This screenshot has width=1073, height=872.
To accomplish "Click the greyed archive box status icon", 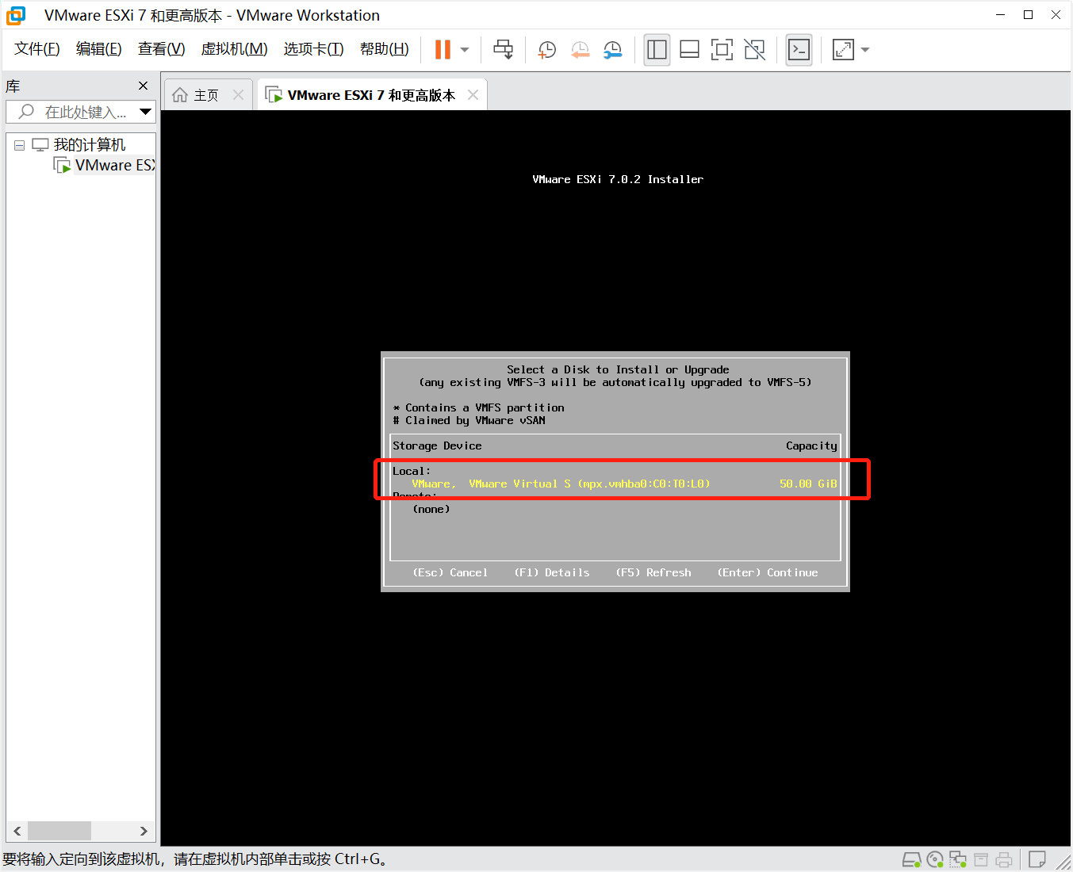I will pos(981,859).
